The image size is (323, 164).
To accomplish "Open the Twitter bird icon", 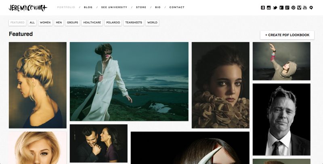I will [275, 8].
